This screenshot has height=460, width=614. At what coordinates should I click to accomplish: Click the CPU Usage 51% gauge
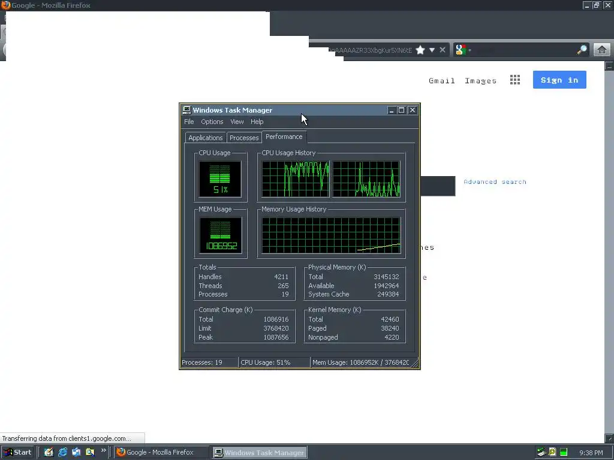[220, 179]
